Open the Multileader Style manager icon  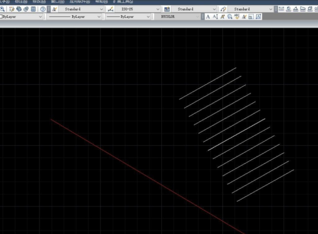coord(223,9)
